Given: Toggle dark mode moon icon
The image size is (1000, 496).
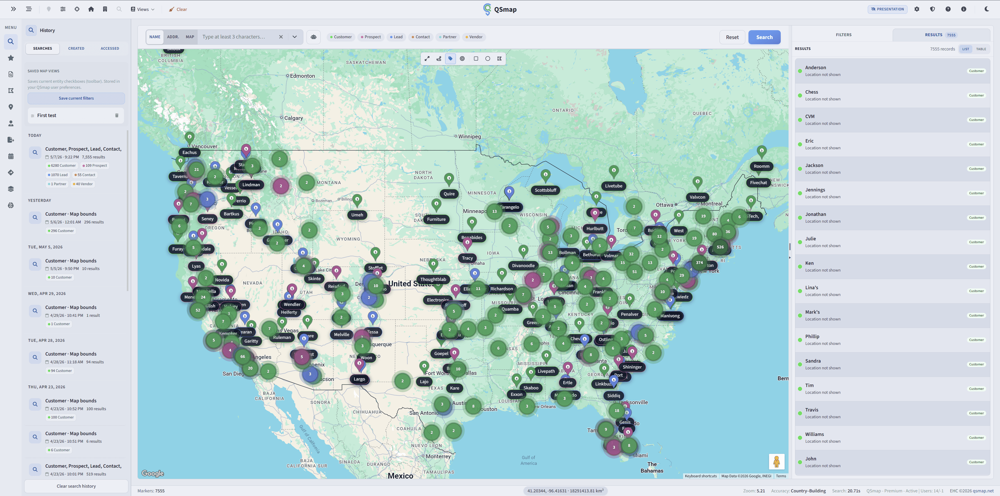Looking at the screenshot, I should pyautogui.click(x=987, y=9).
